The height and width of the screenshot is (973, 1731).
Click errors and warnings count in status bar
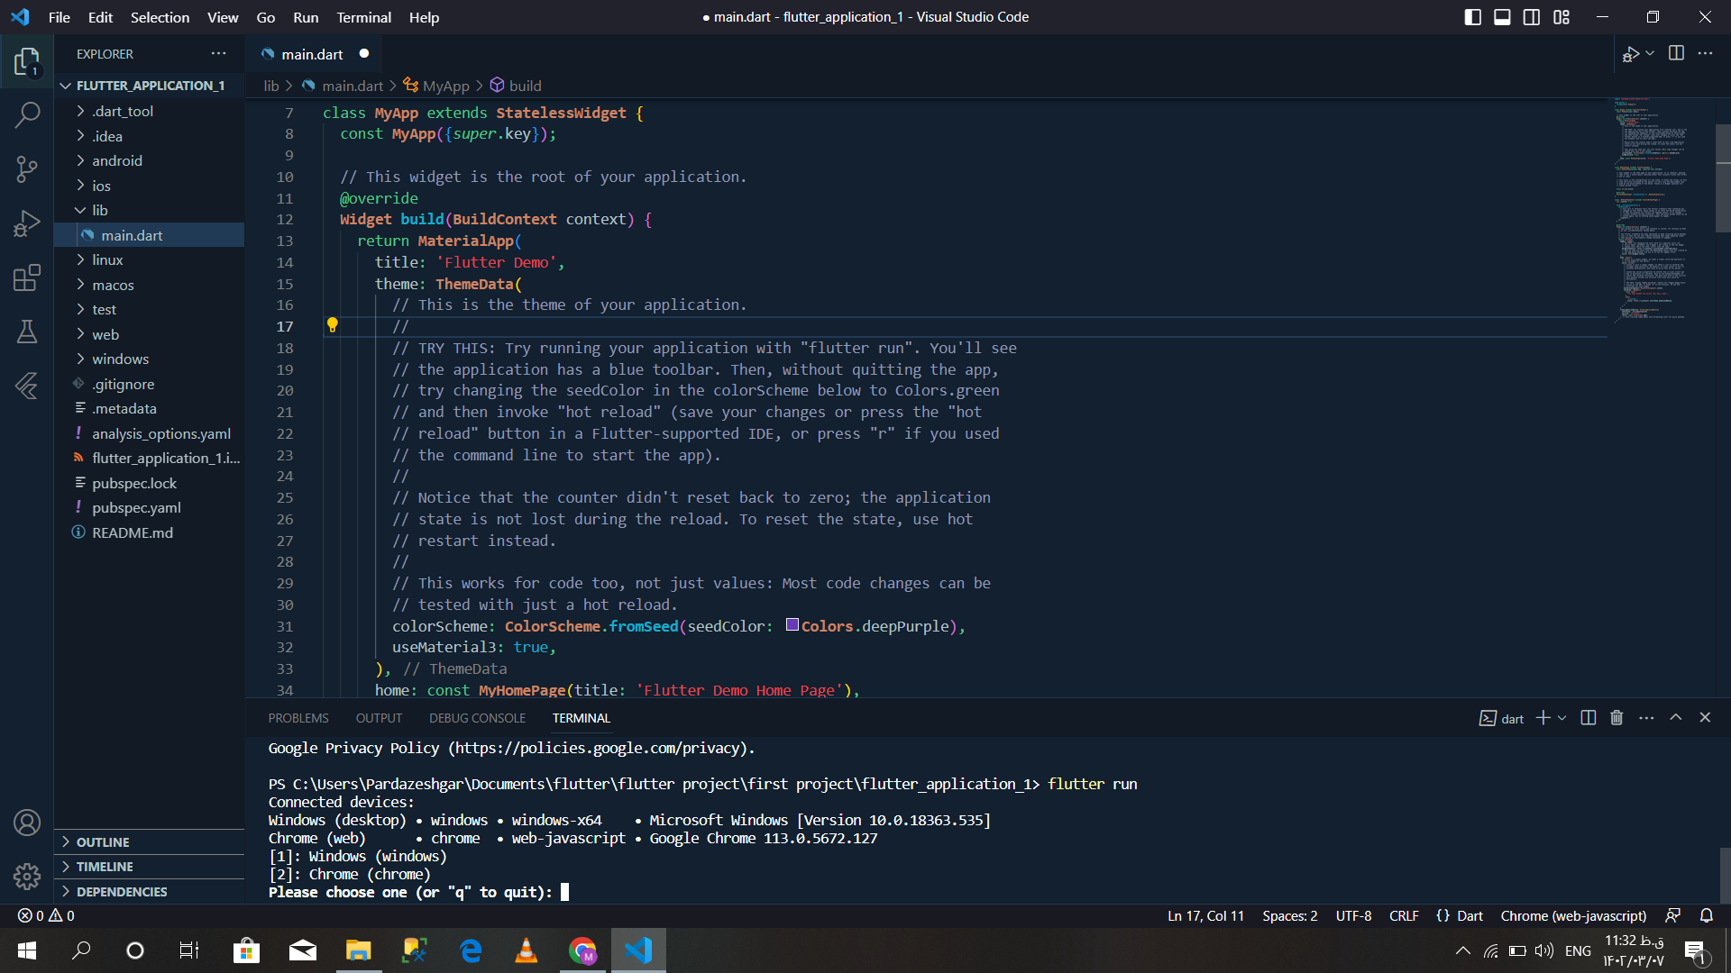pyautogui.click(x=46, y=915)
